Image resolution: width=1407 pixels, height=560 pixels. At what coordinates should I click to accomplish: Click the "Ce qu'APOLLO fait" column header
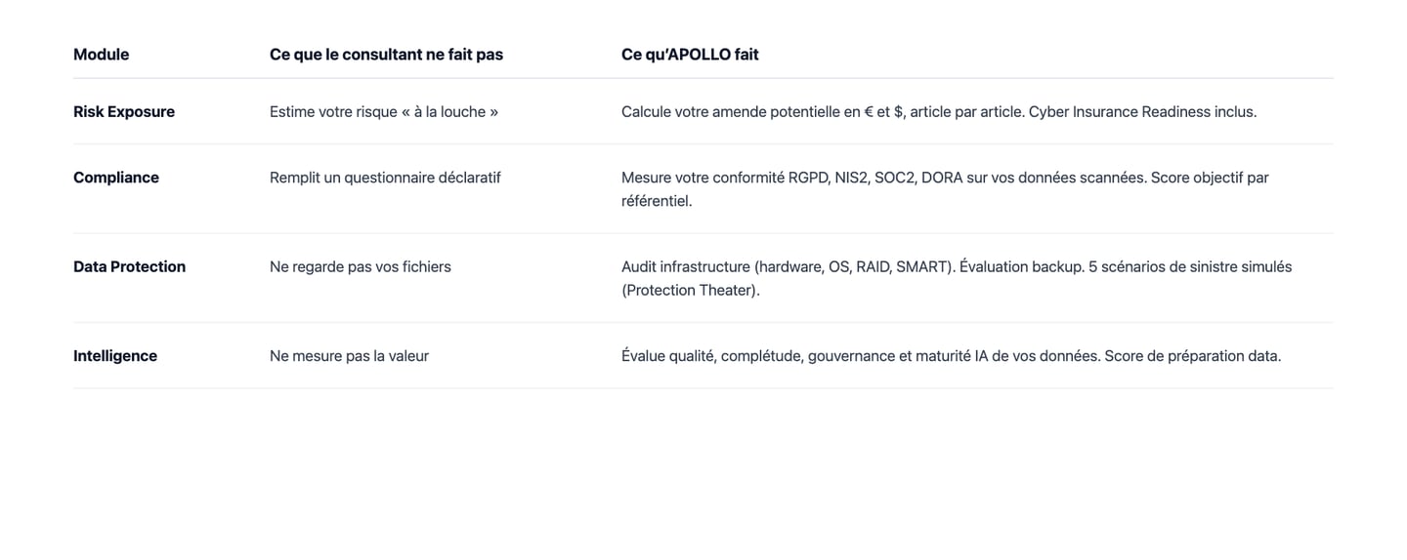(690, 55)
